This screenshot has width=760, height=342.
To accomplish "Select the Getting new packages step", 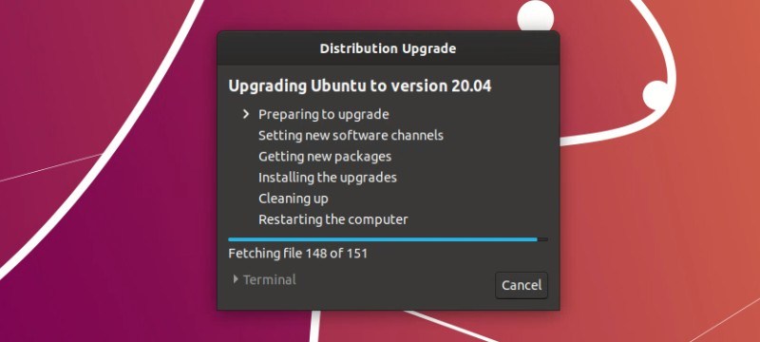I will tap(325, 157).
